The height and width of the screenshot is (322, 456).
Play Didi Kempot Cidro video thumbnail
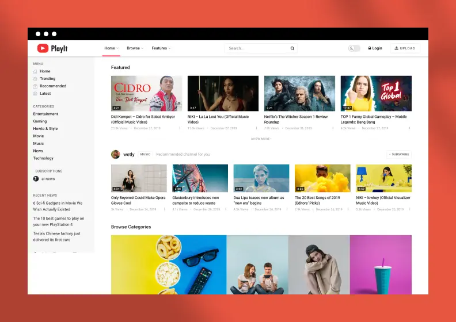[x=147, y=94]
